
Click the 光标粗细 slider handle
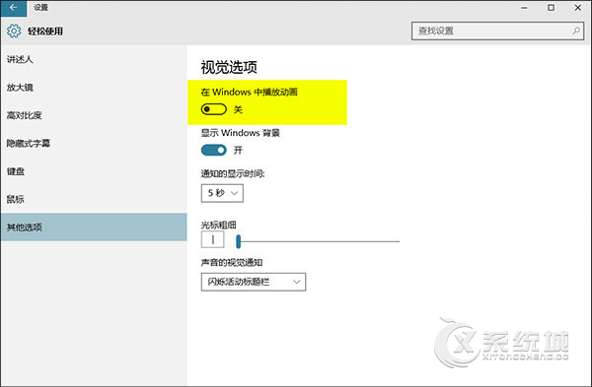[238, 241]
